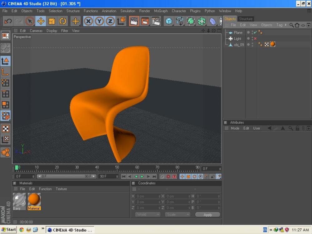Open the World coordinate system dropdown

148,215
